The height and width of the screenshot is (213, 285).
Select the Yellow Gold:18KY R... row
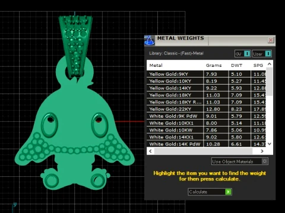[206, 102]
